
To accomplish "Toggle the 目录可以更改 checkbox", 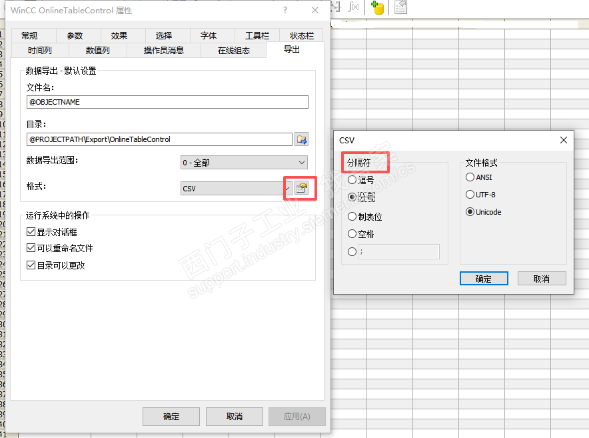I will pos(56,265).
